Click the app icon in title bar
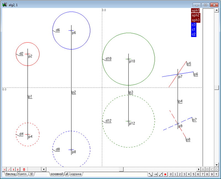The image size is (221, 179). (x=5, y=5)
